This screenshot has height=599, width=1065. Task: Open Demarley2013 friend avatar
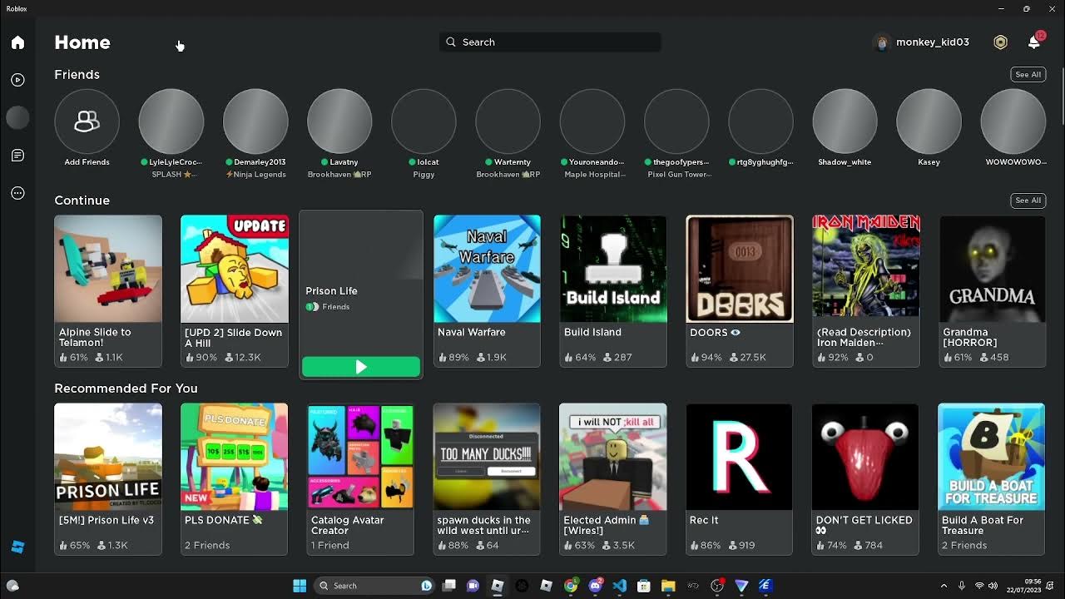click(x=255, y=121)
